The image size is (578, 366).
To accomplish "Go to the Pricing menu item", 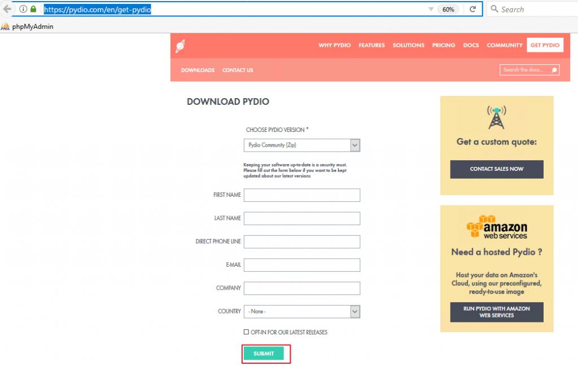I will coord(444,45).
